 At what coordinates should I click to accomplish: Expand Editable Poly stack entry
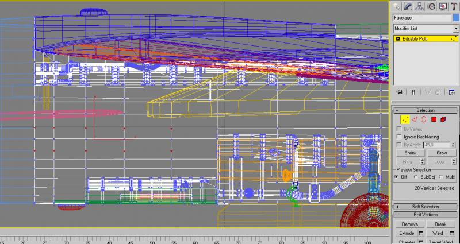tap(398, 38)
